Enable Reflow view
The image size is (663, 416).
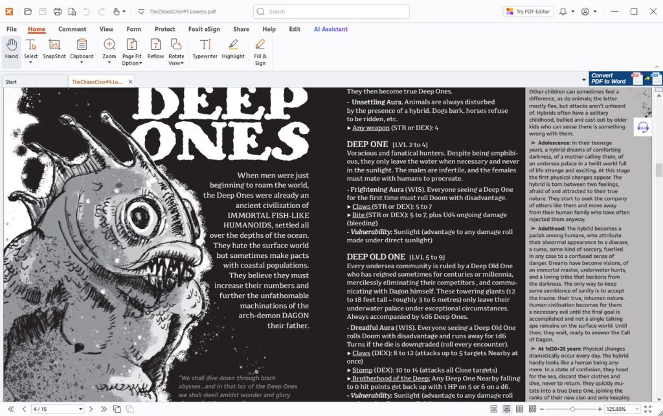[x=155, y=49]
